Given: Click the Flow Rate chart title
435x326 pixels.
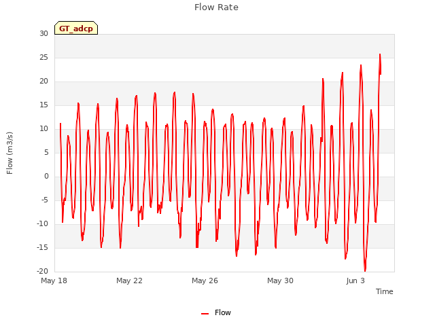Looking at the screenshot, I should click(x=216, y=7).
